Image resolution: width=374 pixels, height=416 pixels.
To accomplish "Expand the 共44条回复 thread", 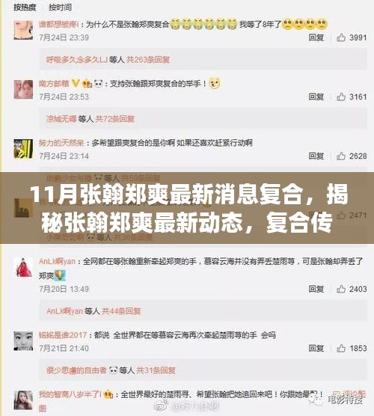I will [x=121, y=311].
